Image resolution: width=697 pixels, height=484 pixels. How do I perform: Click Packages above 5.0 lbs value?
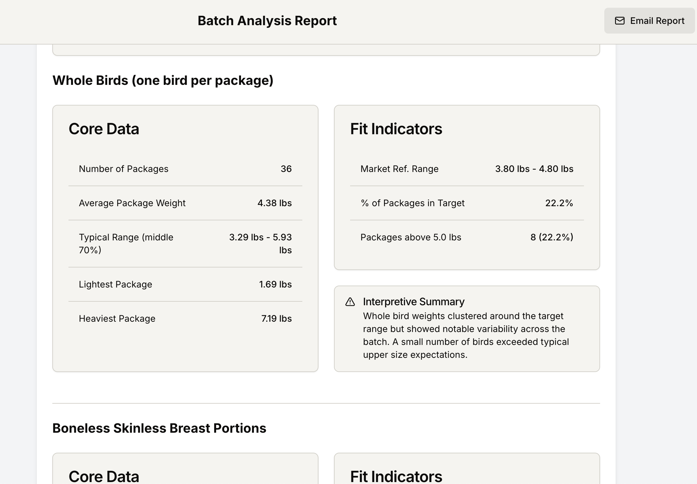[551, 237]
